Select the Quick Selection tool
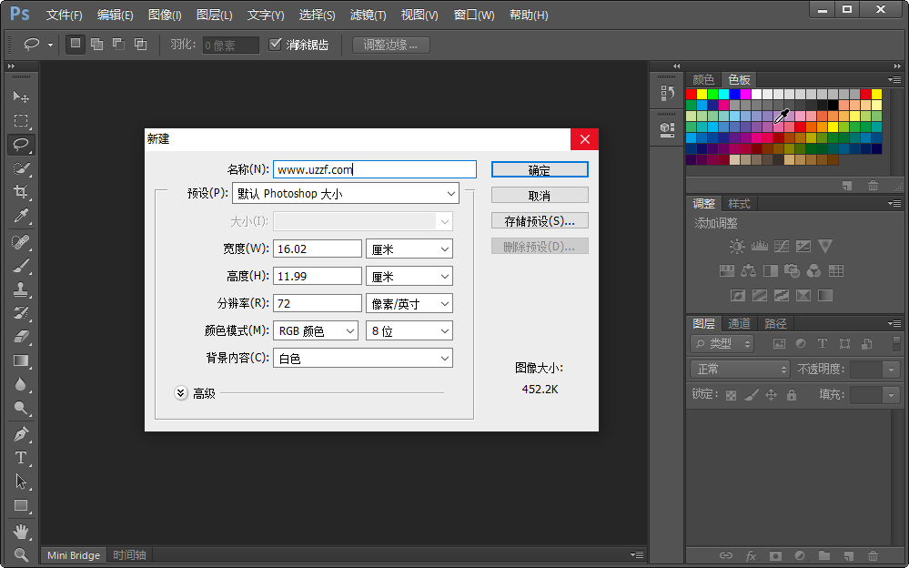The image size is (909, 568). (x=21, y=168)
